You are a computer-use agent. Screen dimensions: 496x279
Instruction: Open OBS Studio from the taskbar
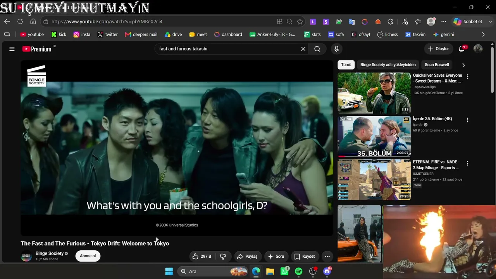point(313,271)
